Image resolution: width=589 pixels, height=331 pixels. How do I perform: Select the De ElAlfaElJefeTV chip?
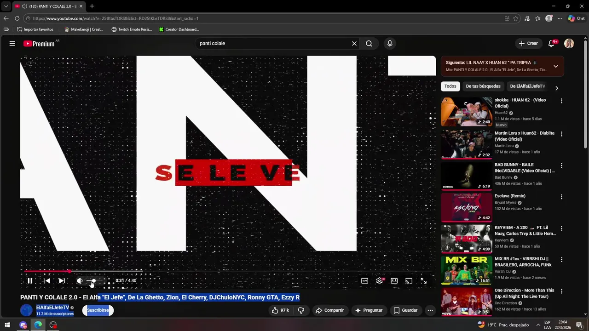coord(527,86)
